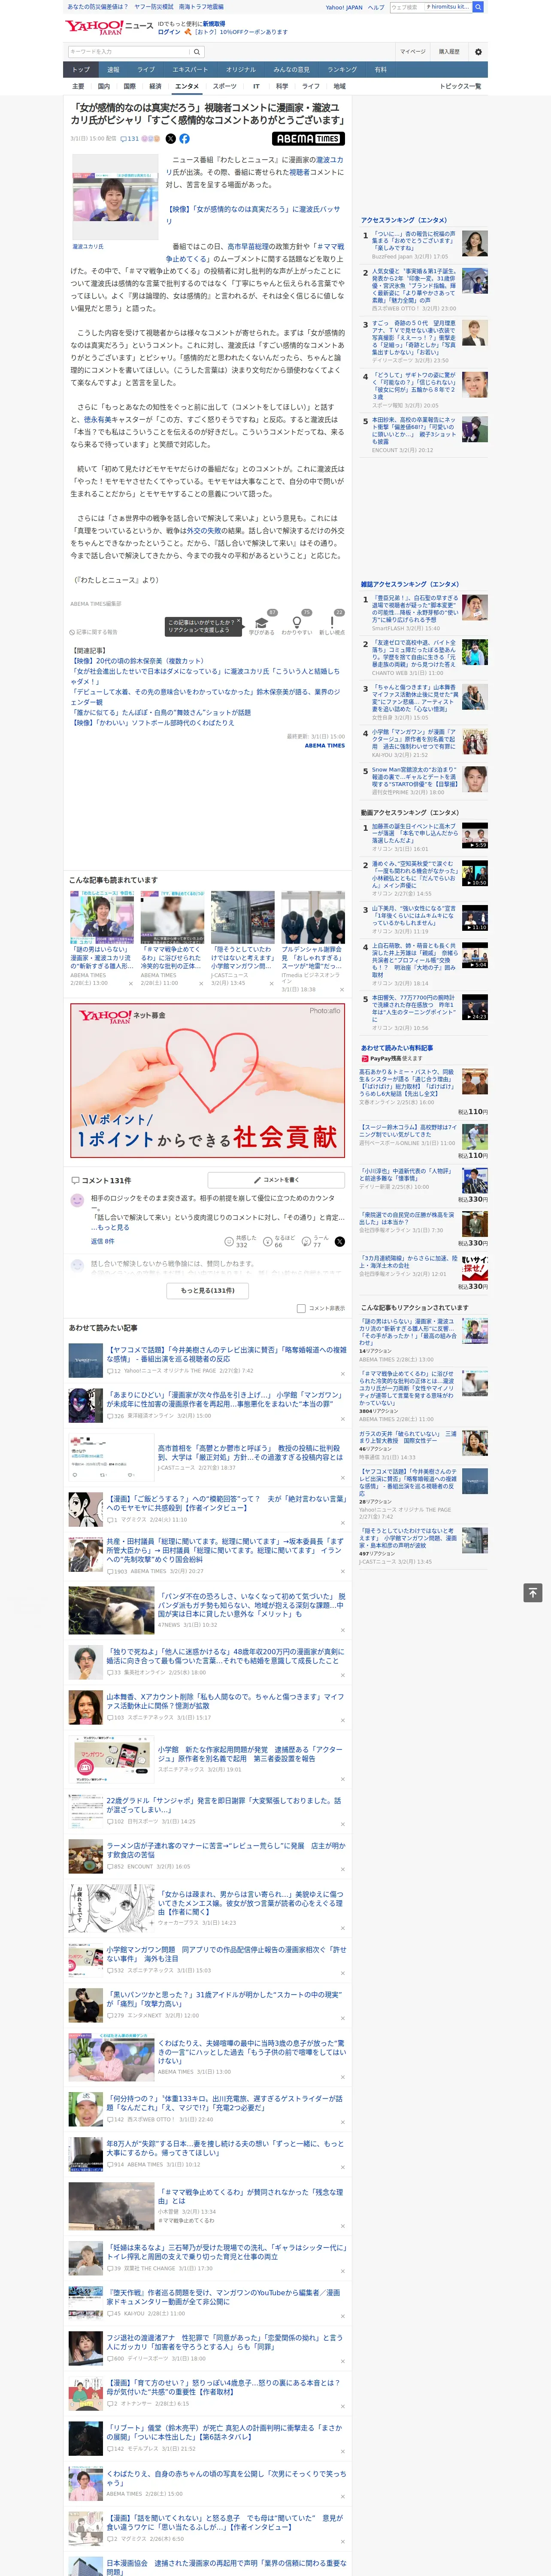Open 速報 navigation tab
Screen dimensions: 551x2576
(113, 70)
